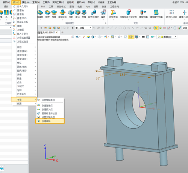Click the exit arrow icon in view toolbar
The width and height of the screenshot is (188, 173).
tap(73, 37)
